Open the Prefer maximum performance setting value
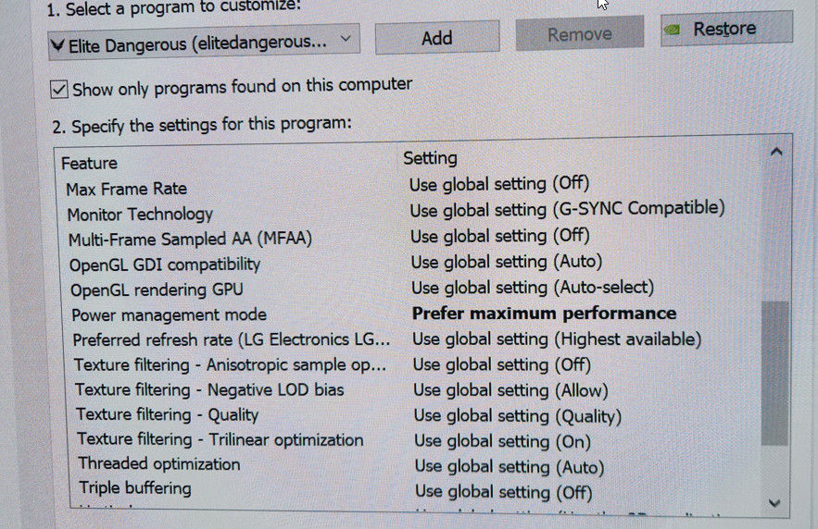 [x=544, y=314]
